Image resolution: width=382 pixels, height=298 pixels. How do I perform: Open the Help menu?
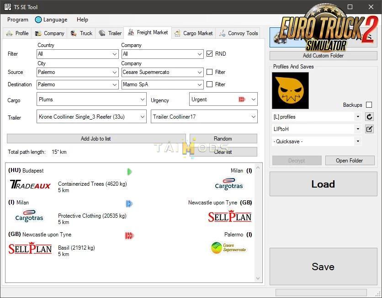[82, 20]
